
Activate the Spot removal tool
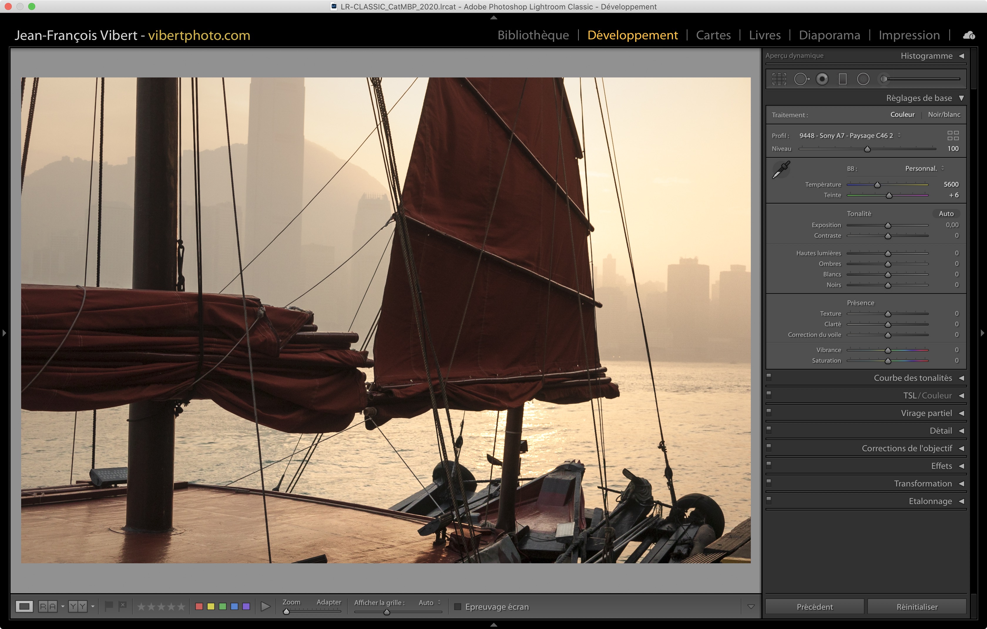click(801, 79)
